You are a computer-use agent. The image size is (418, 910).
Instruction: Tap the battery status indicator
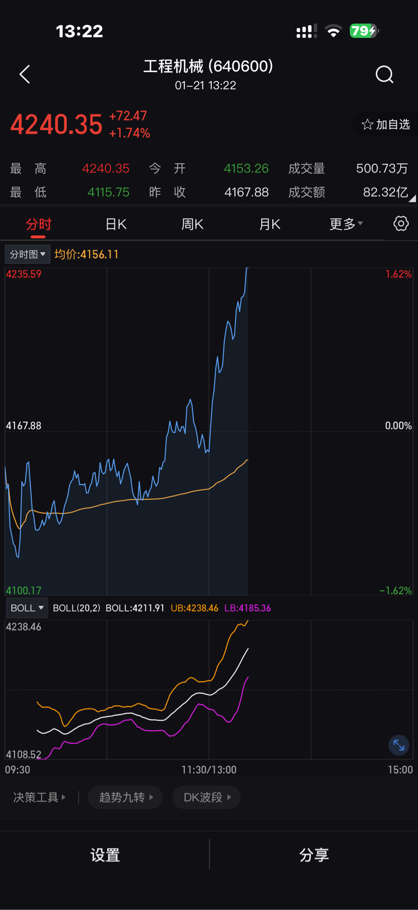point(363,31)
